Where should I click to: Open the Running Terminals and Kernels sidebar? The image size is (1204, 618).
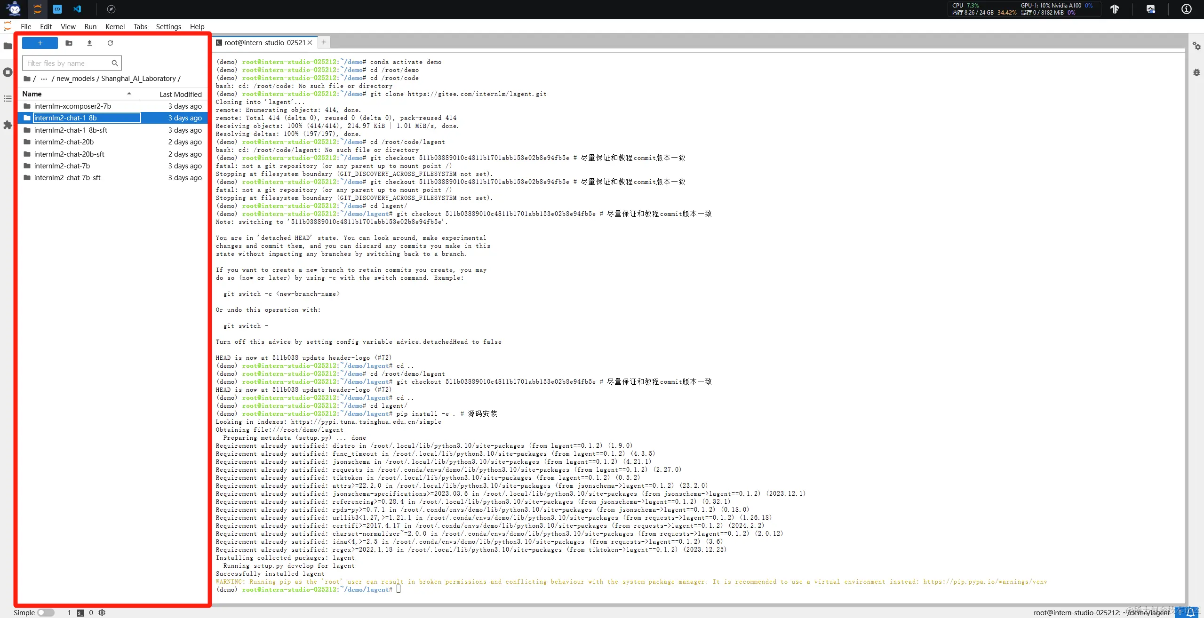pyautogui.click(x=8, y=72)
